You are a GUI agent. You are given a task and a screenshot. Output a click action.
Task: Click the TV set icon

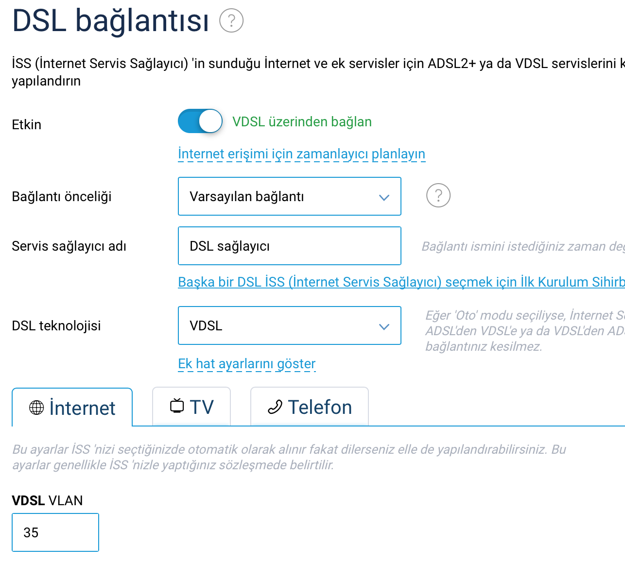(177, 406)
